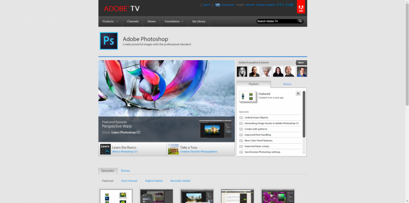Select the Recently Added filter
The image size is (409, 203).
[x=180, y=181]
